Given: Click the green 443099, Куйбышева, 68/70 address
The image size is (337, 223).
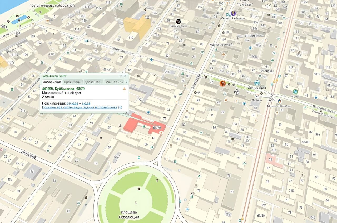Looking at the screenshot, I should tap(63, 89).
